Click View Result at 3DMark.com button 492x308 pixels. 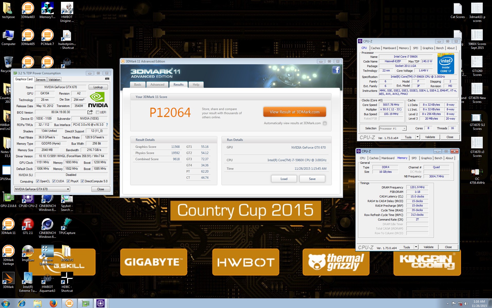click(x=295, y=112)
